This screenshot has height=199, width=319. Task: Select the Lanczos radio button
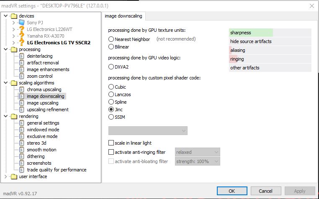111,94
